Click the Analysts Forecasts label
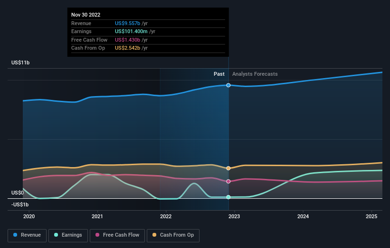The height and width of the screenshot is (248, 390). [x=255, y=74]
